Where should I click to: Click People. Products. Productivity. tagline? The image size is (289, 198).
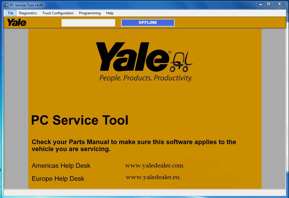pyautogui.click(x=146, y=78)
